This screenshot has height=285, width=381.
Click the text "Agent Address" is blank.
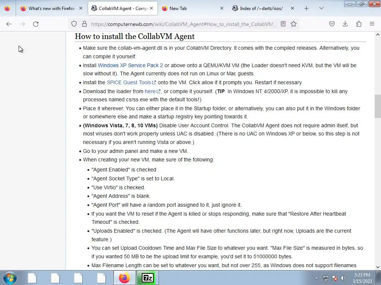pyautogui.click(x=121, y=196)
